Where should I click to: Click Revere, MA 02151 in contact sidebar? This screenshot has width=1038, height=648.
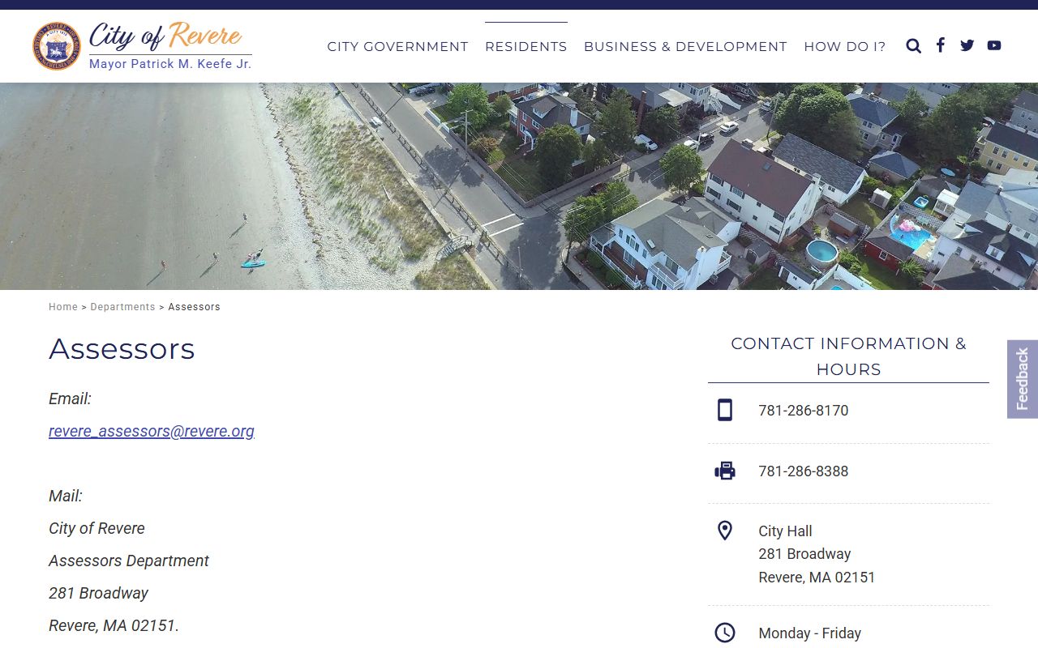click(817, 578)
